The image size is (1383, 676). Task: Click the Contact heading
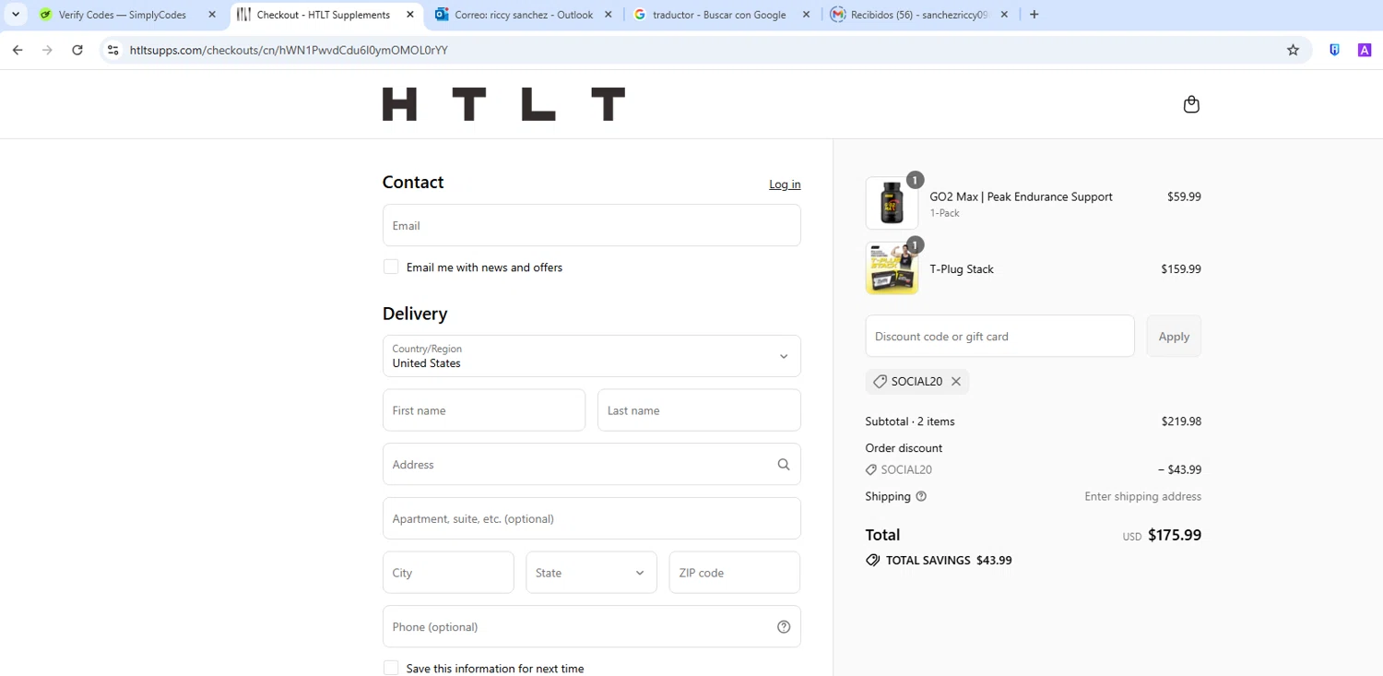click(413, 183)
